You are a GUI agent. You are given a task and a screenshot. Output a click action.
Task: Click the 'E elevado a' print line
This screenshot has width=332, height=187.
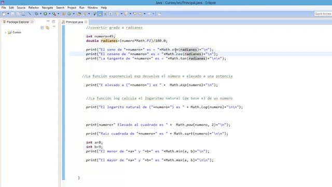pyautogui.click(x=152, y=85)
